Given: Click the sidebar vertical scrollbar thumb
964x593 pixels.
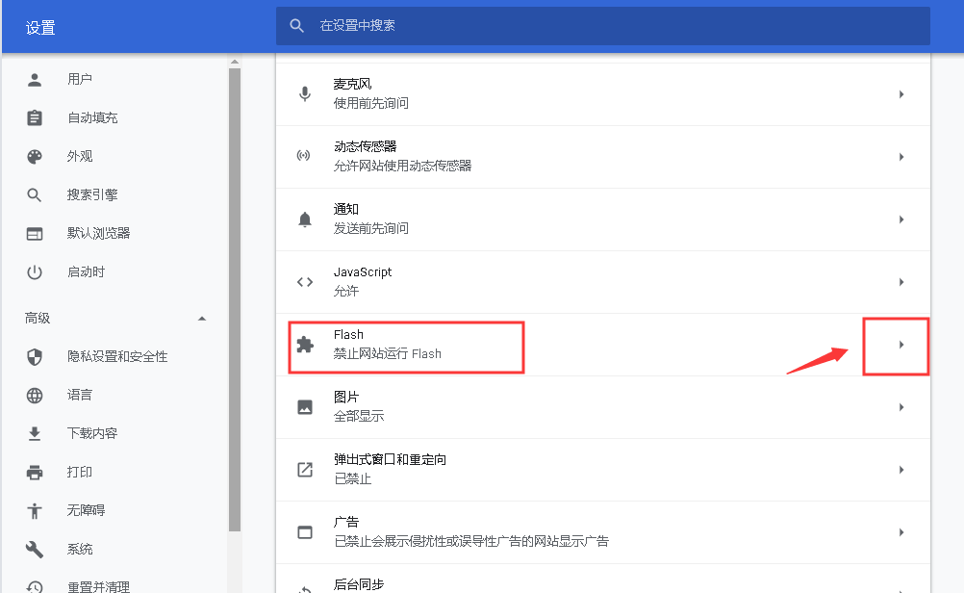Looking at the screenshot, I should pyautogui.click(x=234, y=299).
